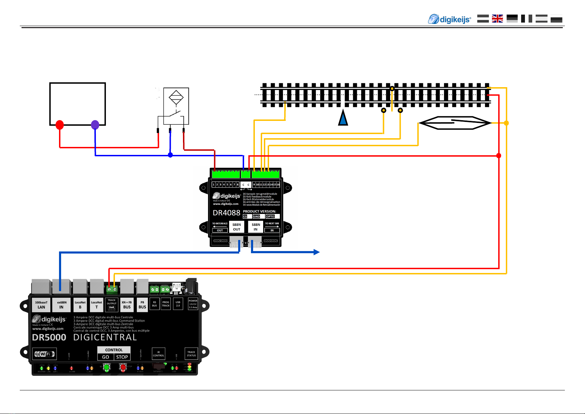Click the digikeijs logo in the header
This screenshot has height=414, width=585.
(449, 19)
